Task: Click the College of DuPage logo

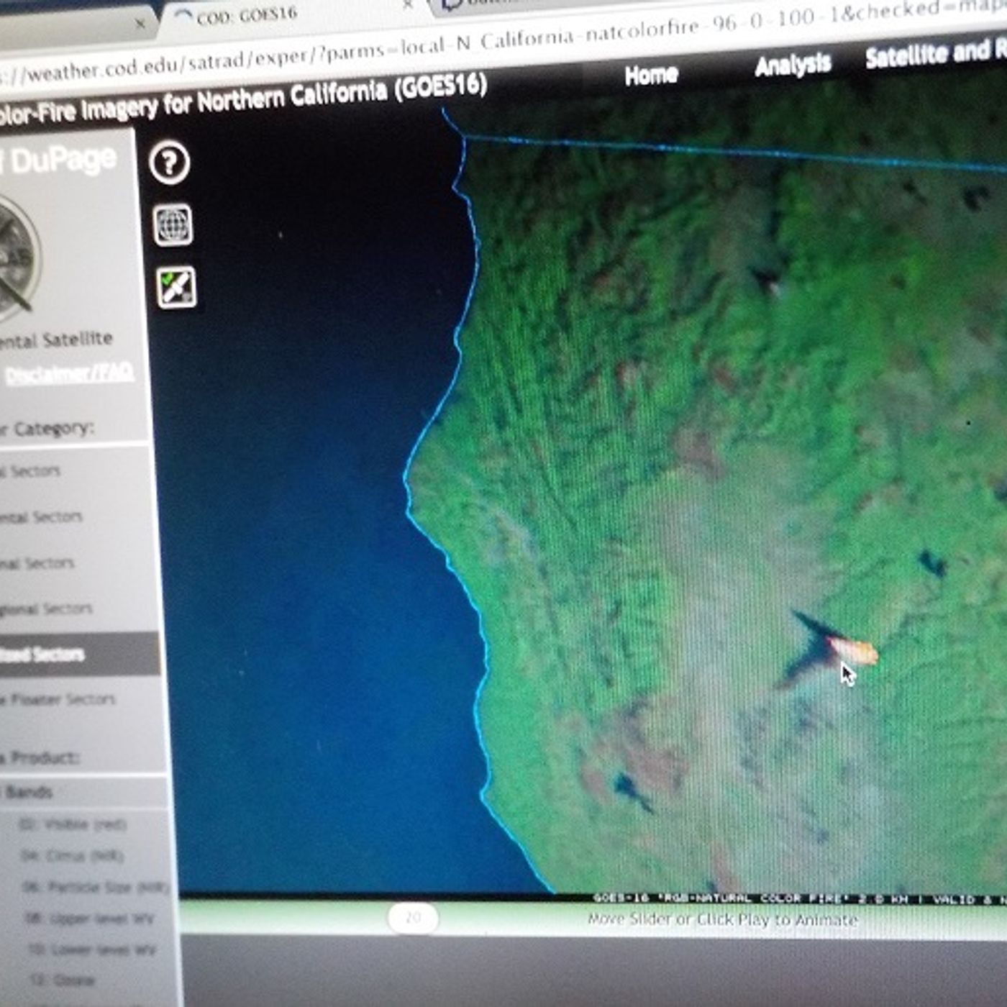Action: (16, 260)
